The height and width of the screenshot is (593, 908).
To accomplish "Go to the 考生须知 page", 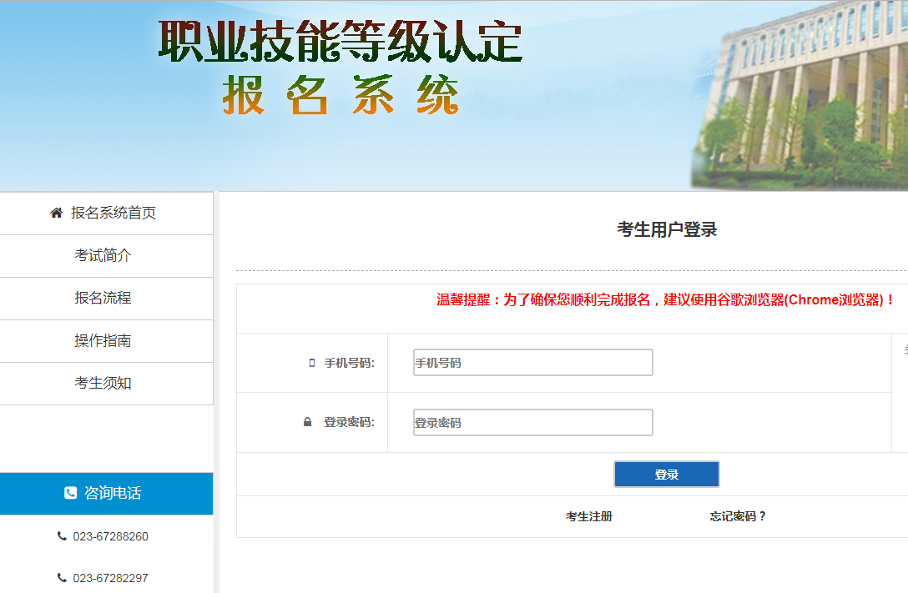I will tap(103, 384).
